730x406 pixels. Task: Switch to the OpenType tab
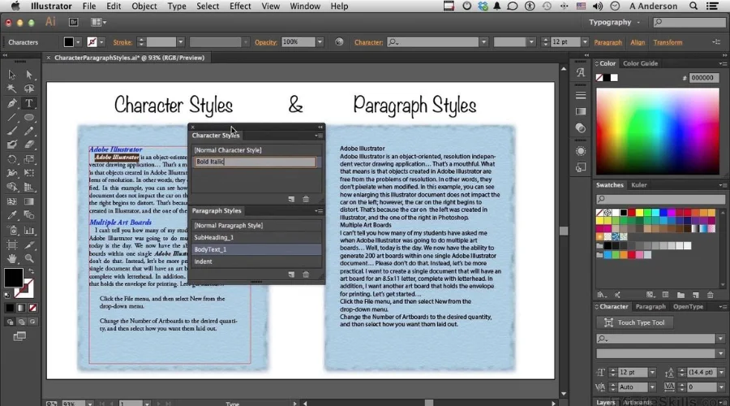click(x=688, y=307)
